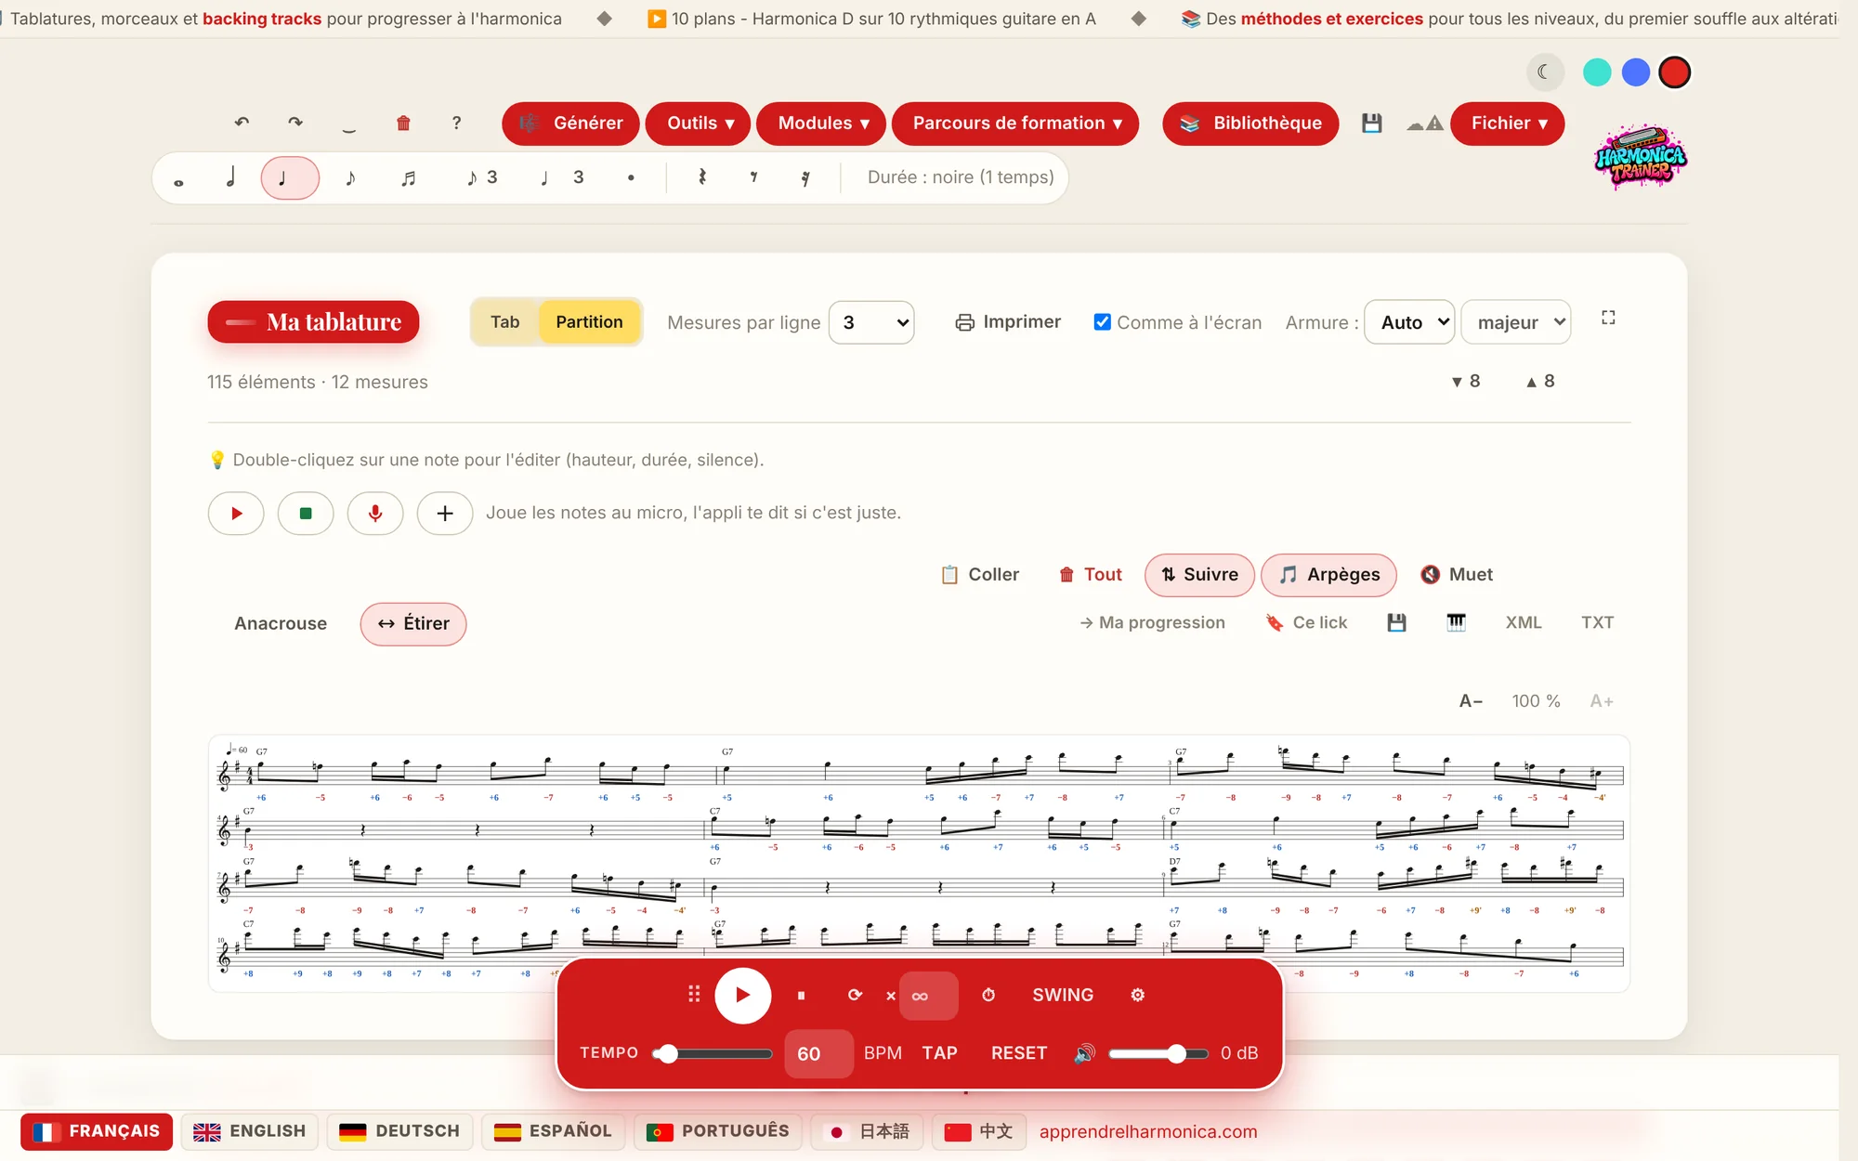
Task: Switch language to DEUTSCH
Action: pos(399,1131)
